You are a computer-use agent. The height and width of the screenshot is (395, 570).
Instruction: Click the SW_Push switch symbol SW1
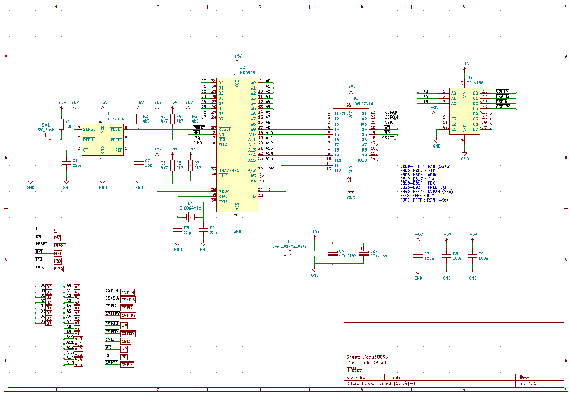pos(45,138)
